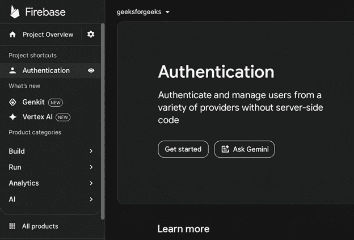354x240 pixels.
Task: Click the Genkit diamond icon
Action: [12, 102]
